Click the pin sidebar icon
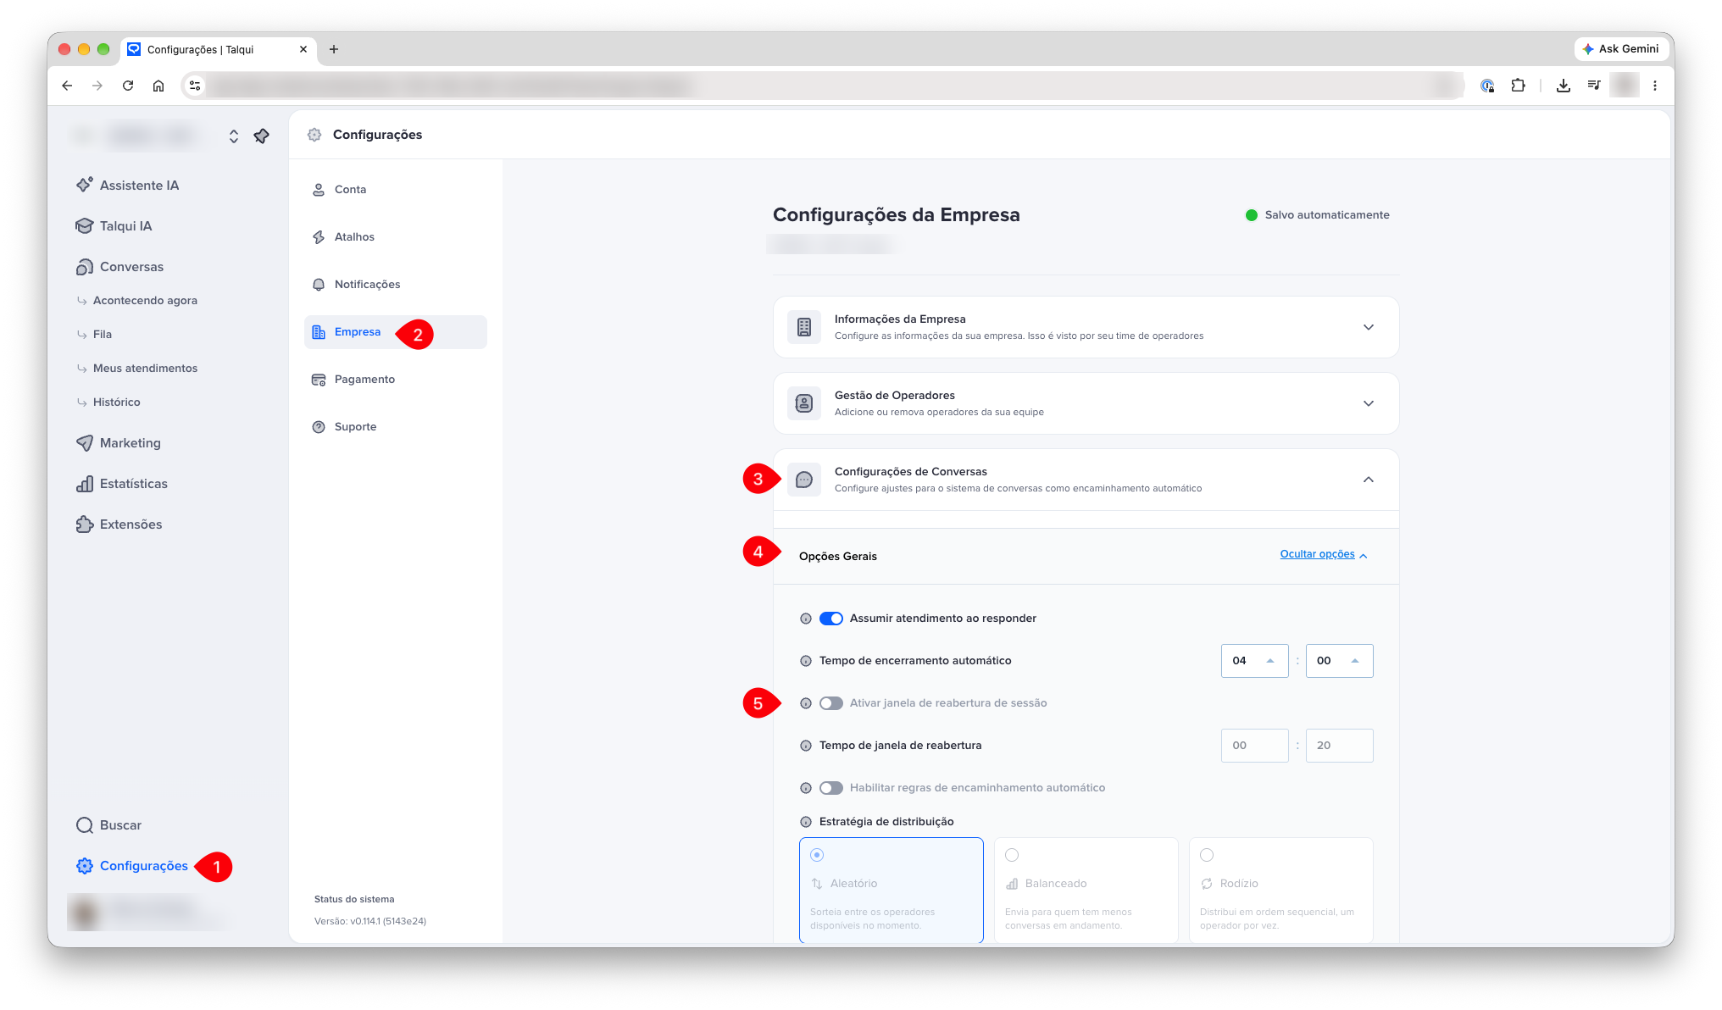 point(261,136)
